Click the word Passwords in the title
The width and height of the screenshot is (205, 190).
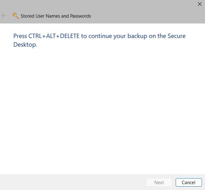coord(80,16)
